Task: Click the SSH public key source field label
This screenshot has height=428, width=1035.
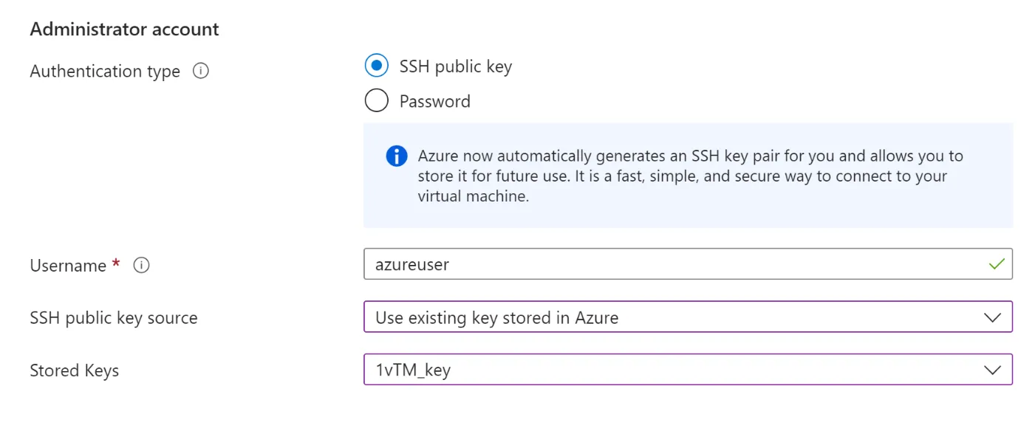Action: click(114, 318)
